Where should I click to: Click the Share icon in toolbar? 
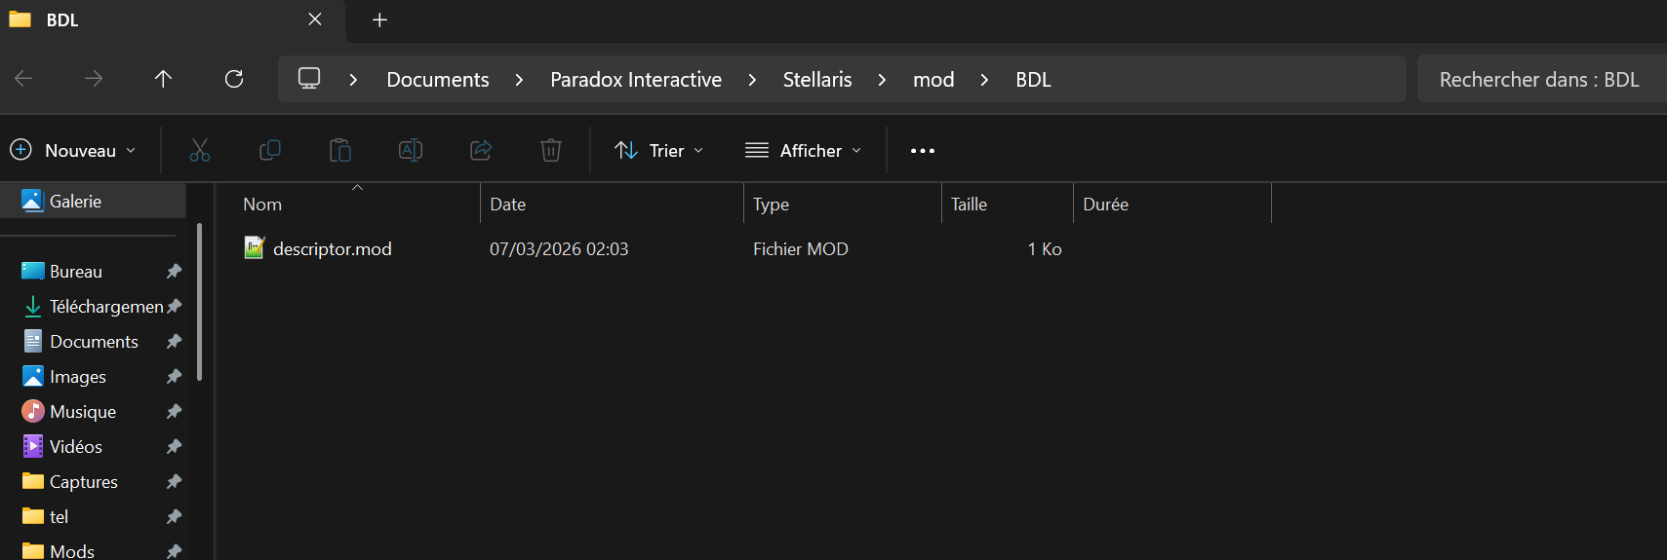pyautogui.click(x=481, y=150)
